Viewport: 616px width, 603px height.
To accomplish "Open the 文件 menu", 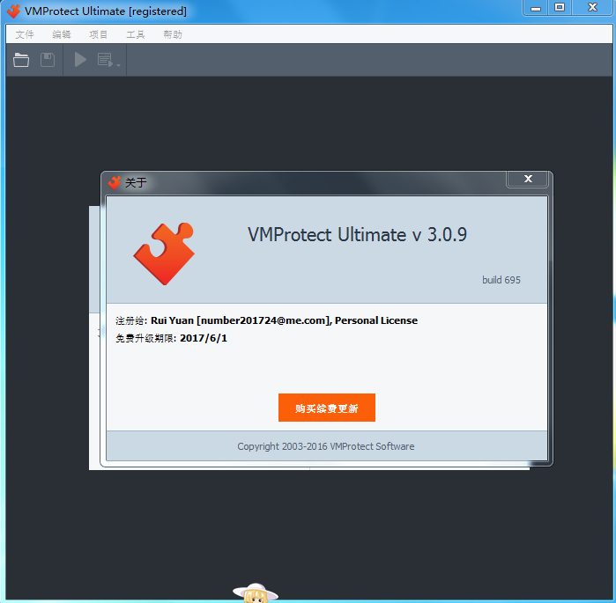I will pos(25,34).
